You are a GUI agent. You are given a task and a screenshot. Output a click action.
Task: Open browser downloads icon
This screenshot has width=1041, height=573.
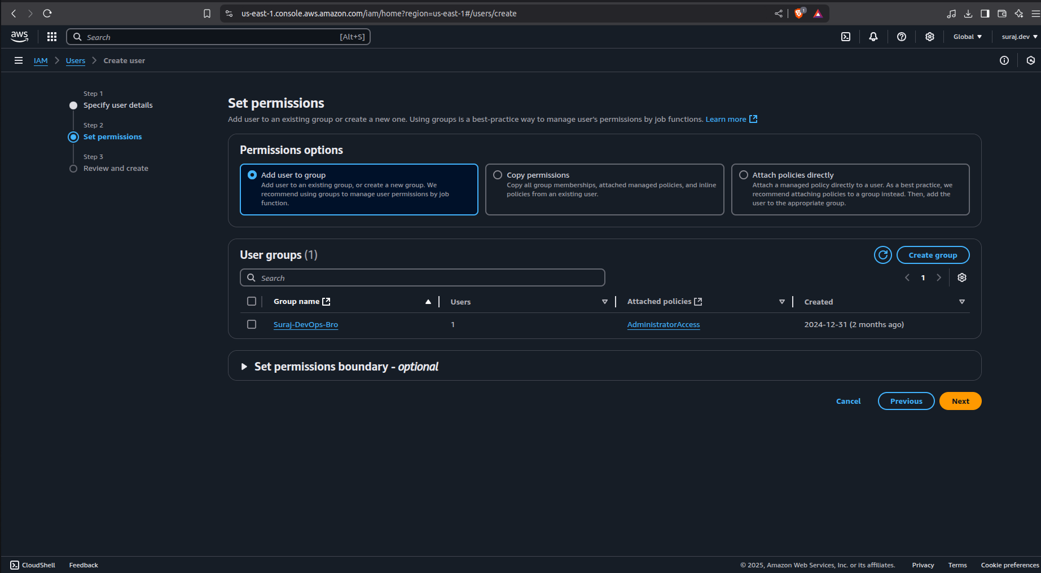pos(968,14)
